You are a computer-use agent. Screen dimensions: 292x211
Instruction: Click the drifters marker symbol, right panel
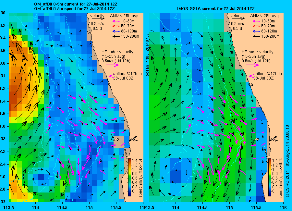(x=251, y=76)
